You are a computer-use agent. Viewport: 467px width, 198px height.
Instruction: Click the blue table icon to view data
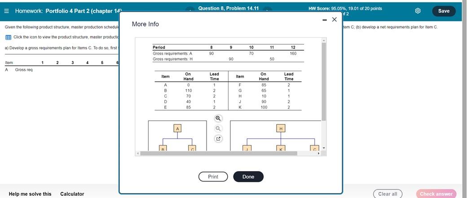(9, 38)
